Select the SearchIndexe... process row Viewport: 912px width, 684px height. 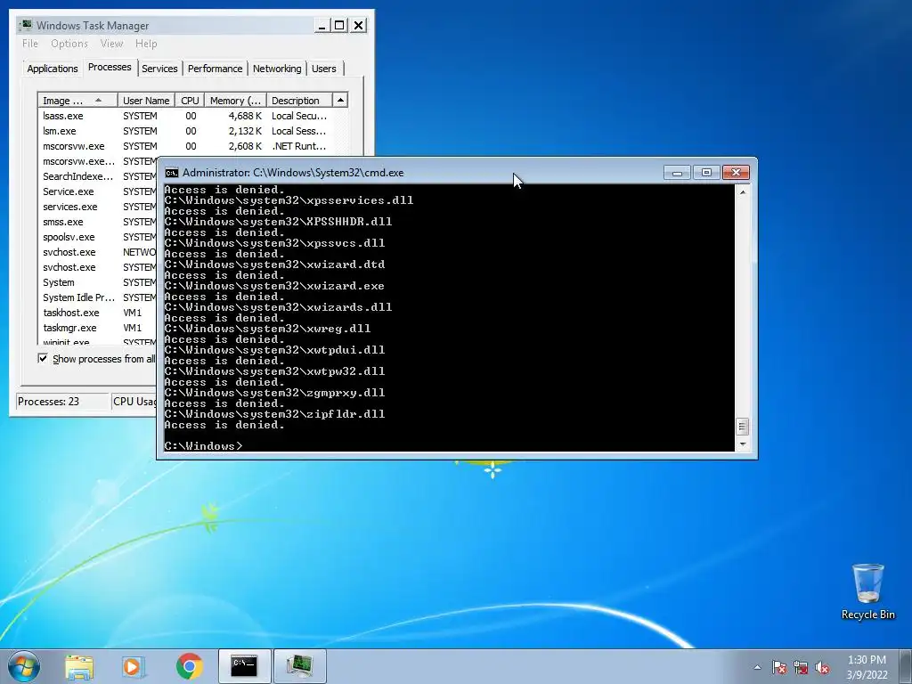click(x=98, y=176)
